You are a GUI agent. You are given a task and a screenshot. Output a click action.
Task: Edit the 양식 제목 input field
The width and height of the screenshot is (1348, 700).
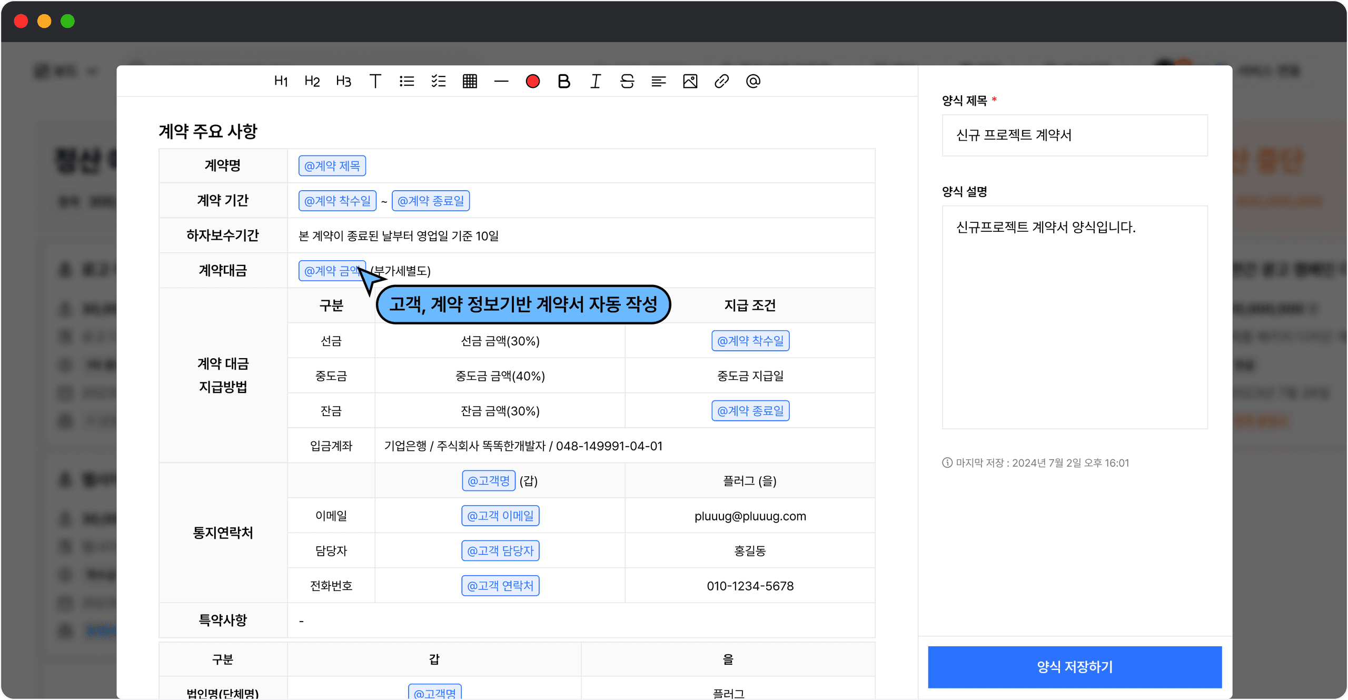[x=1074, y=135]
